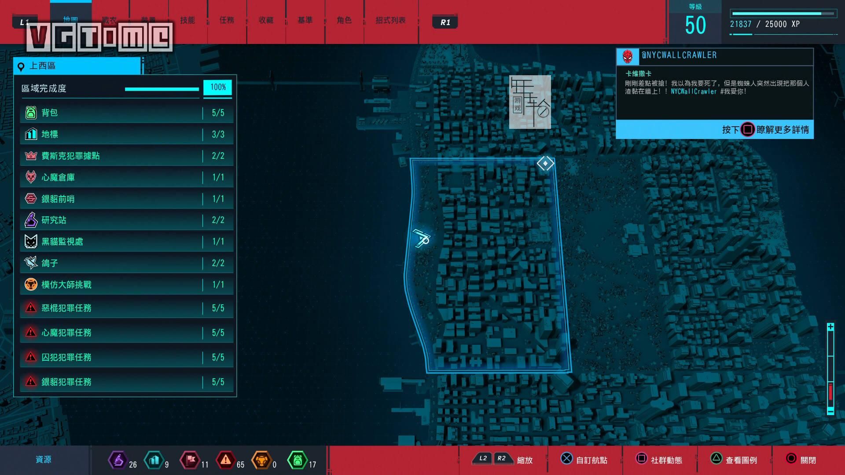Click 瞭解更多詳情 learn more bar
This screenshot has width=845, height=475.
(715, 129)
